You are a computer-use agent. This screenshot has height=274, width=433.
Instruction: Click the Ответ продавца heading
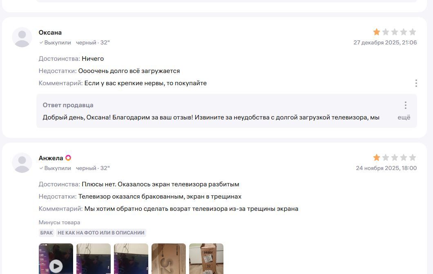68,105
